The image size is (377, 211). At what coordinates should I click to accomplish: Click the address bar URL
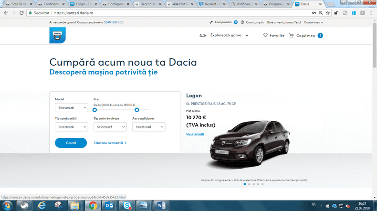[73, 13]
